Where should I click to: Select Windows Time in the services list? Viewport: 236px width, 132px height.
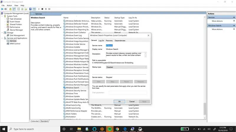coord(72,94)
